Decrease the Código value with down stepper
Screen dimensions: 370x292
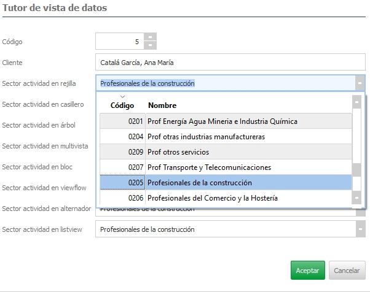pyautogui.click(x=151, y=45)
